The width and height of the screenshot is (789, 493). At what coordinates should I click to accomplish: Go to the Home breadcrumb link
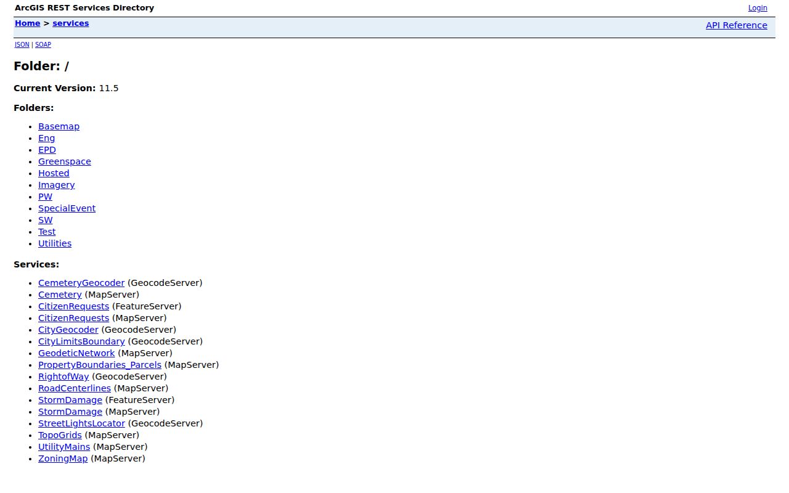click(x=27, y=23)
